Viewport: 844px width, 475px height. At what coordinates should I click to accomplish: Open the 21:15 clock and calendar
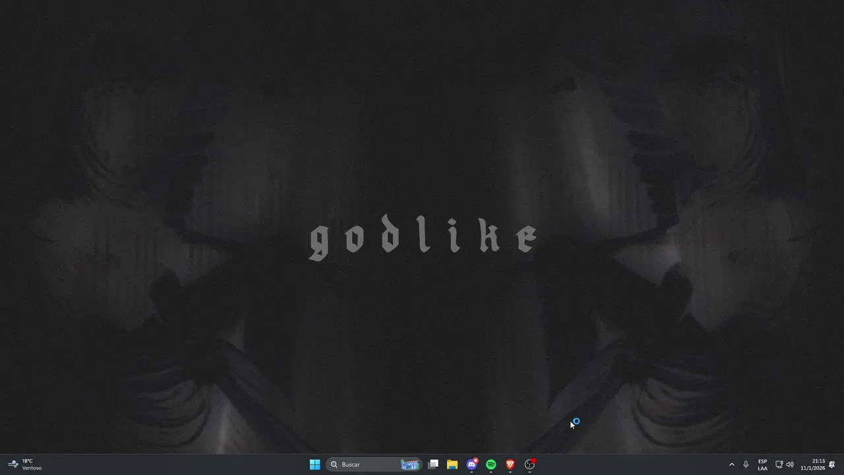coord(813,464)
